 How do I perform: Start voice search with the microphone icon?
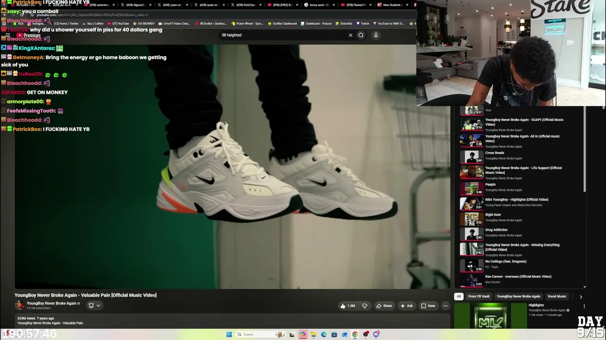click(x=376, y=35)
